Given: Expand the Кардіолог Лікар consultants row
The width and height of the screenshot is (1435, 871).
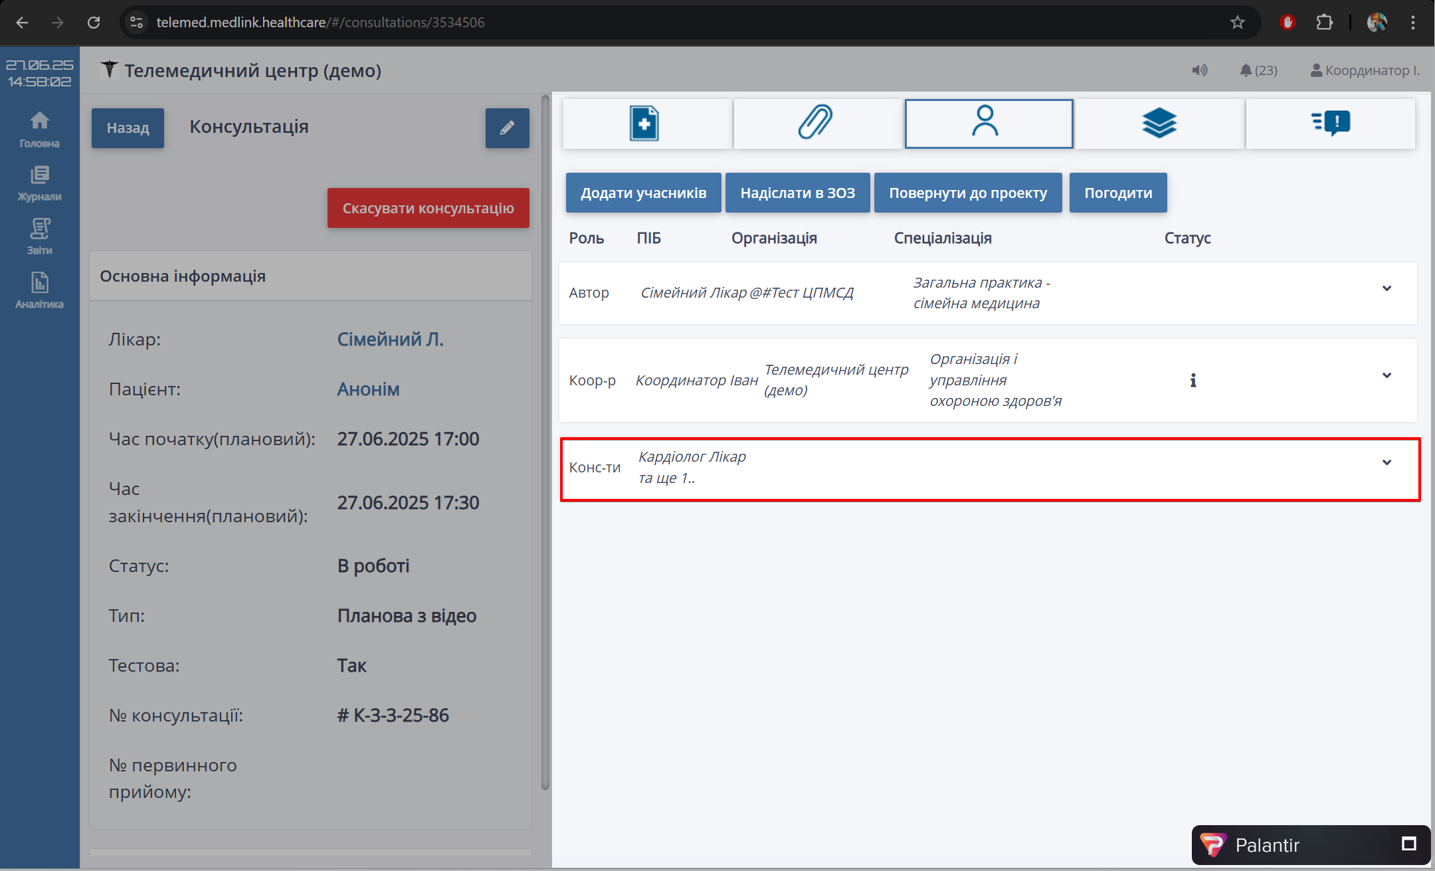Looking at the screenshot, I should pos(1387,462).
